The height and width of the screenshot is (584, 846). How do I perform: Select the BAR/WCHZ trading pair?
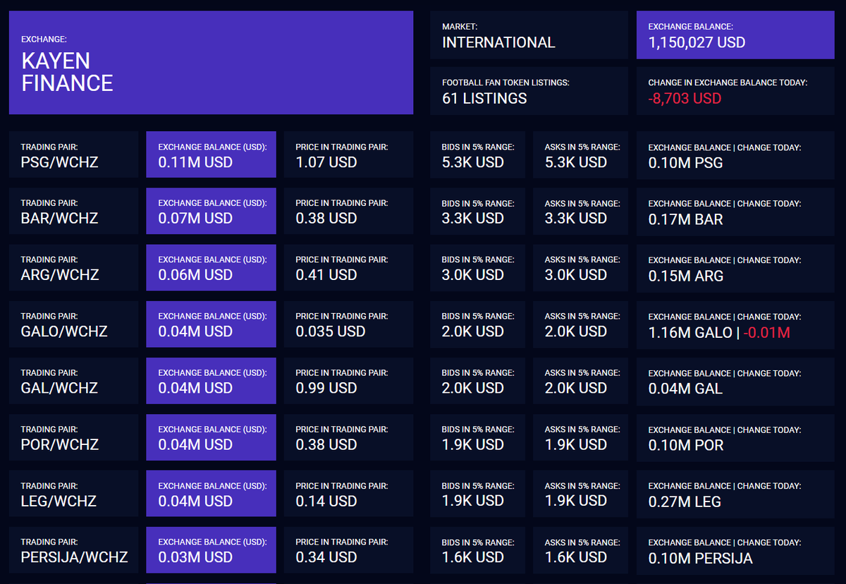tap(74, 211)
